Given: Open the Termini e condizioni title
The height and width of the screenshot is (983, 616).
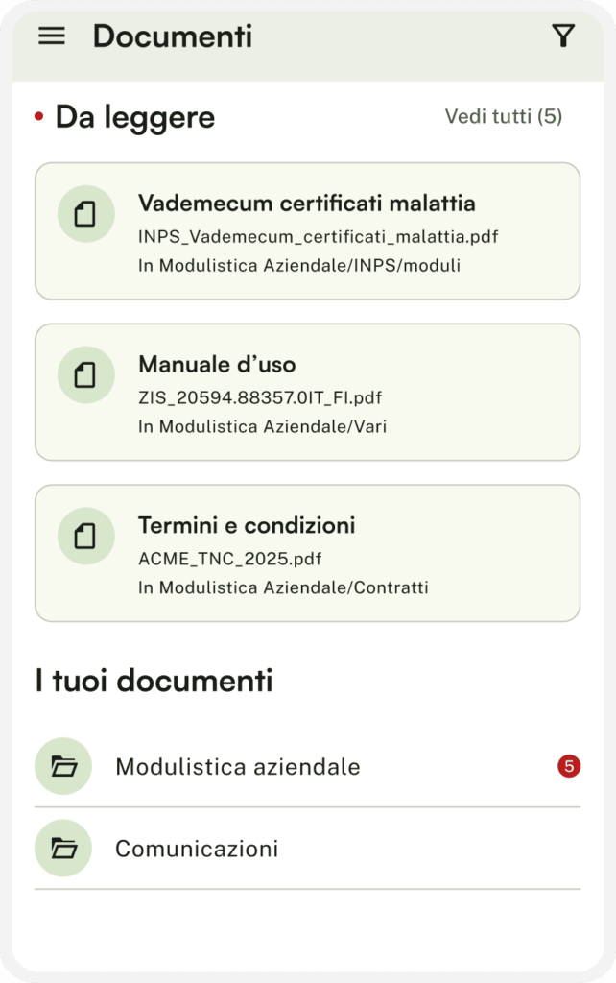Looking at the screenshot, I should (247, 526).
